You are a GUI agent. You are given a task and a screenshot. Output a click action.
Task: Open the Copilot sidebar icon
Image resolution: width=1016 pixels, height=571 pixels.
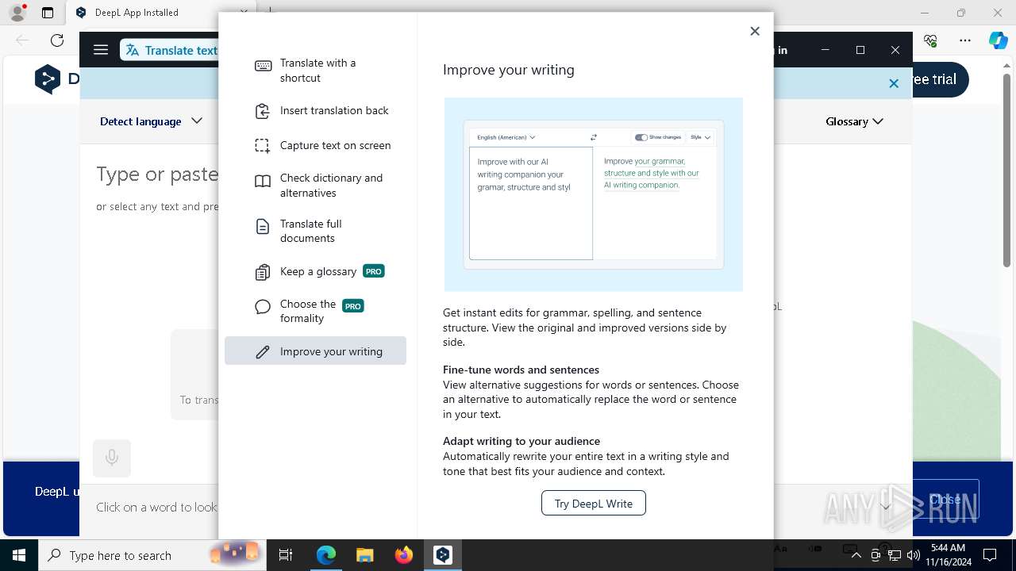[x=998, y=40]
